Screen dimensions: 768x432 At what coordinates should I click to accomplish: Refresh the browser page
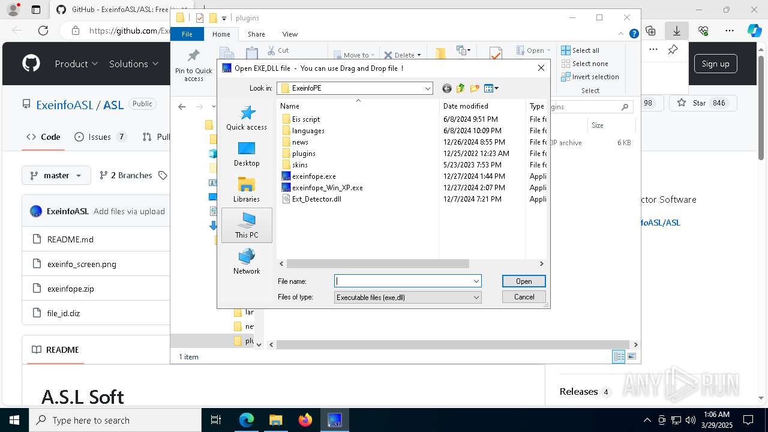(43, 31)
